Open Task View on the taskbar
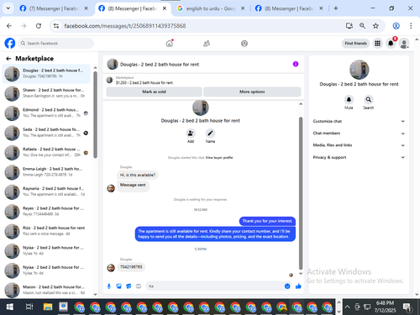 tap(29, 307)
